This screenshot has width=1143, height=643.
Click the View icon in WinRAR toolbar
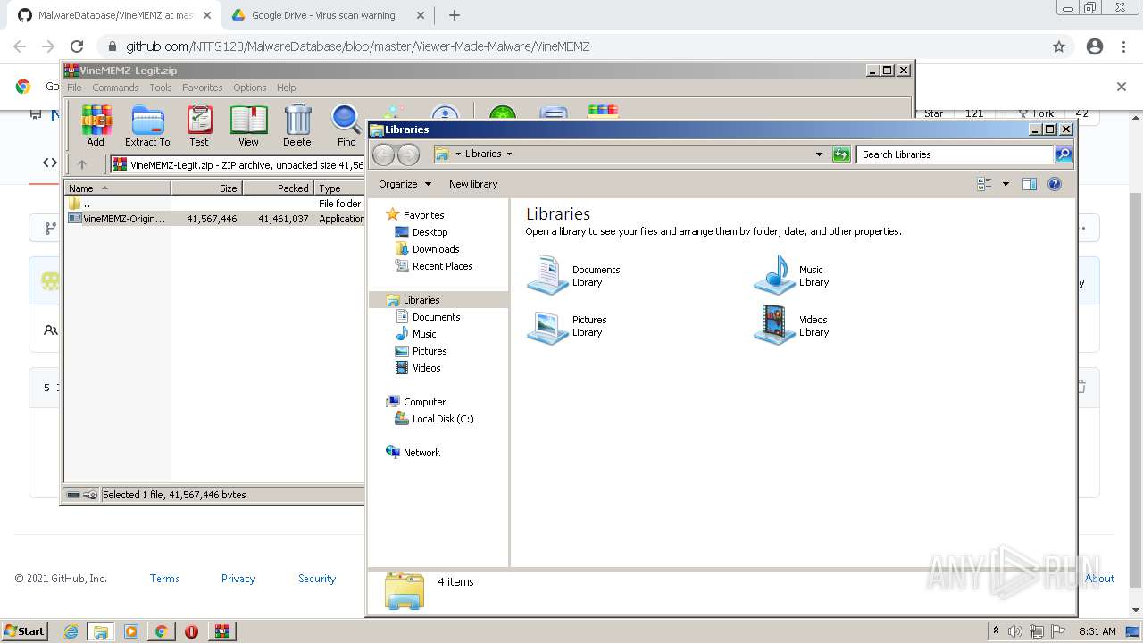point(248,125)
